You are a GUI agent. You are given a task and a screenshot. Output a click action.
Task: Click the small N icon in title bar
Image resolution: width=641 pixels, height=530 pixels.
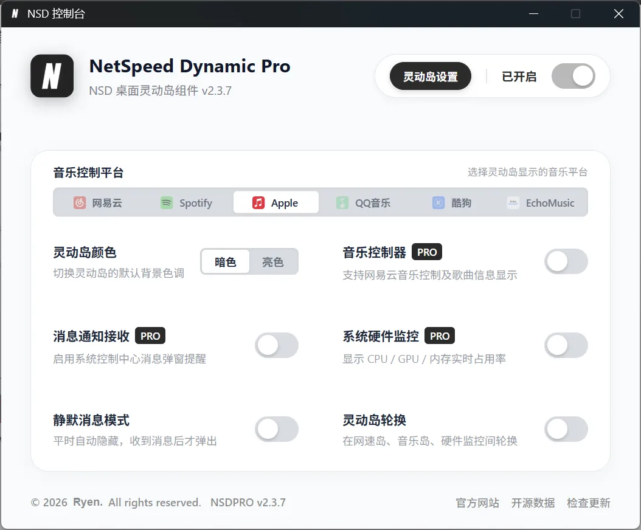point(15,14)
